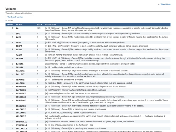Click the BACK column header
Screen dimensions: 176x132
click(x=40, y=24)
